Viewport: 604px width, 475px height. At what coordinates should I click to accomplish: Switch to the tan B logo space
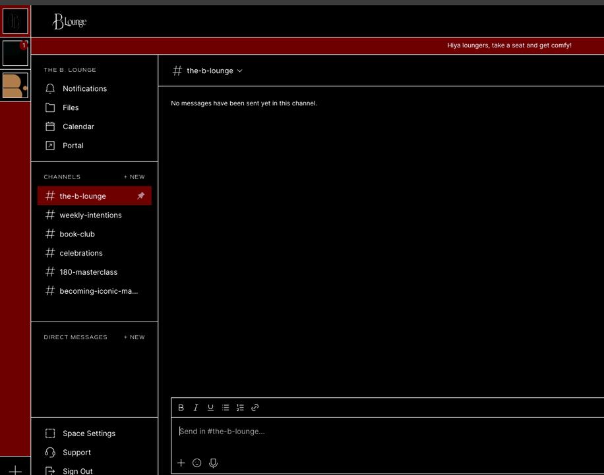pyautogui.click(x=15, y=86)
